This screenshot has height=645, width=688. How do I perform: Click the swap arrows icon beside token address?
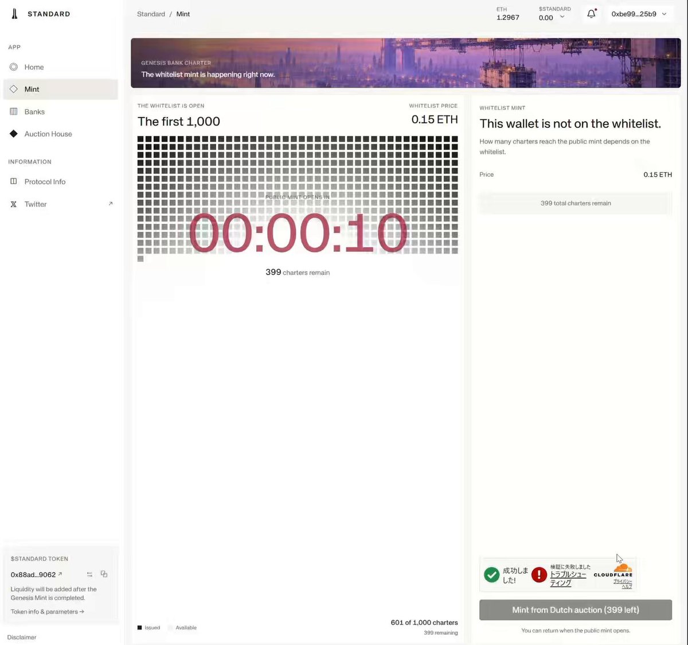89,574
